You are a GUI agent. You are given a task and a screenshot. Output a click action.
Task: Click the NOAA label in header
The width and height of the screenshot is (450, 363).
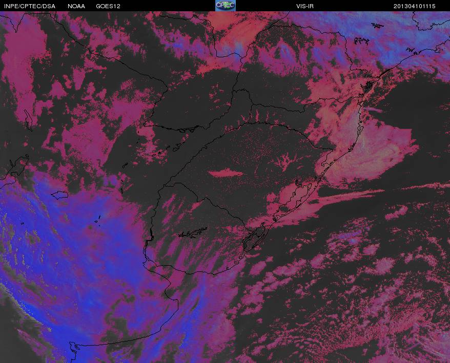(76, 6)
